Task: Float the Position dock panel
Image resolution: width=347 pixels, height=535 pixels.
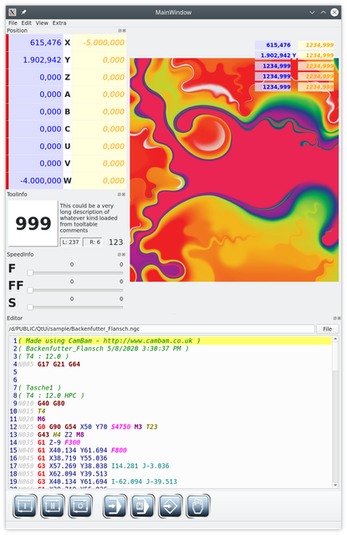Action: click(x=120, y=31)
